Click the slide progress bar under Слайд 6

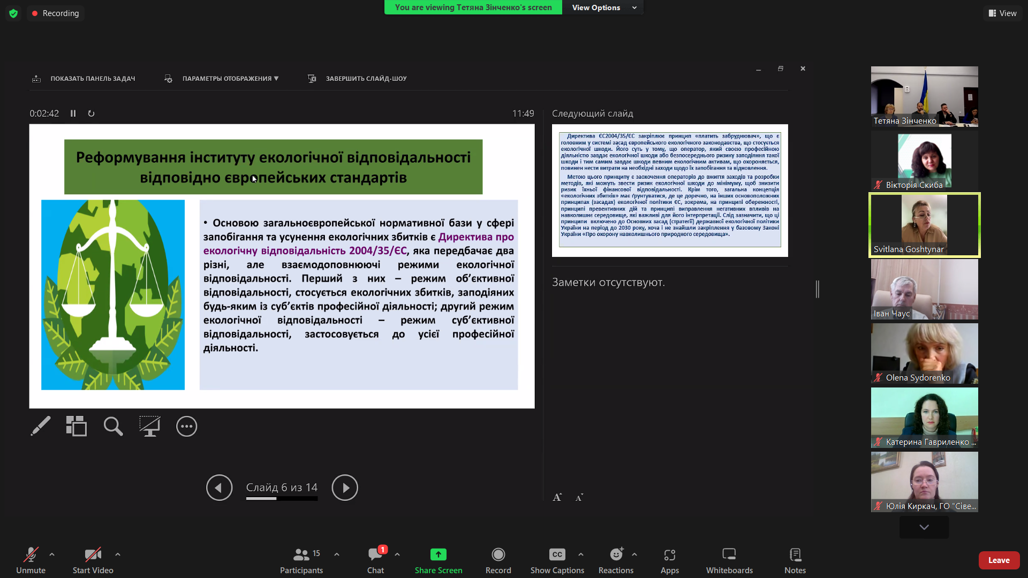282,498
